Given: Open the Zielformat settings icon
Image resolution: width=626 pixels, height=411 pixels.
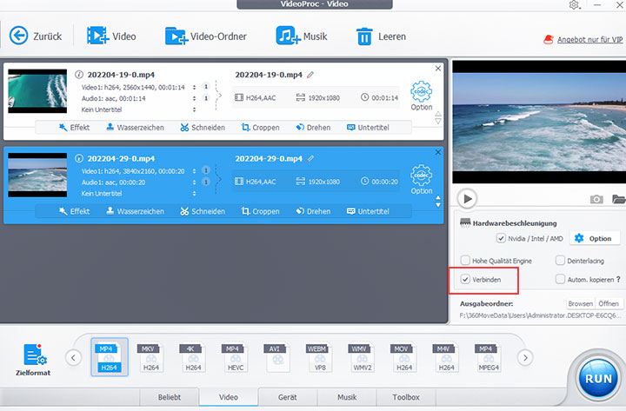Looking at the screenshot, I should pyautogui.click(x=34, y=355).
